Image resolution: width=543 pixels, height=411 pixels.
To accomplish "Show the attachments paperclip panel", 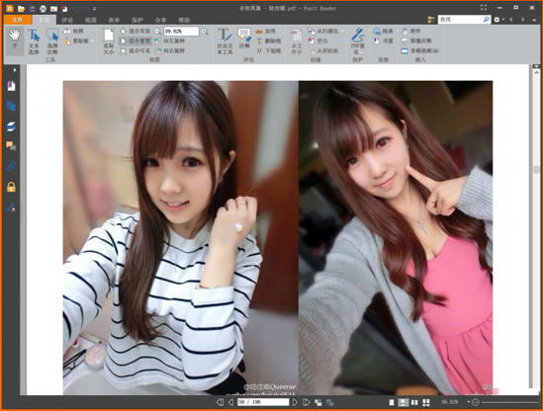I will (x=11, y=167).
